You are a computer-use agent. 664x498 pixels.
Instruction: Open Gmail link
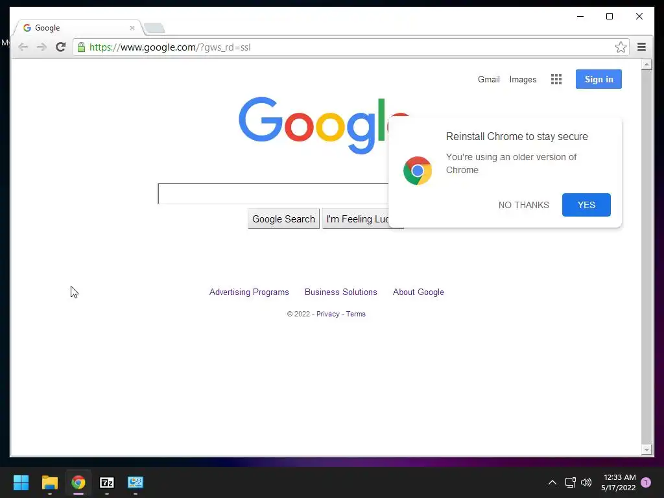point(489,79)
